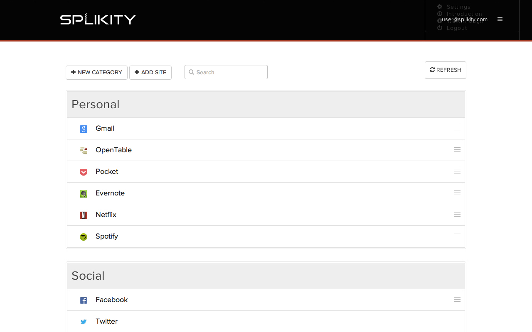
Task: Click the OpenTable favicon
Action: pyautogui.click(x=84, y=150)
